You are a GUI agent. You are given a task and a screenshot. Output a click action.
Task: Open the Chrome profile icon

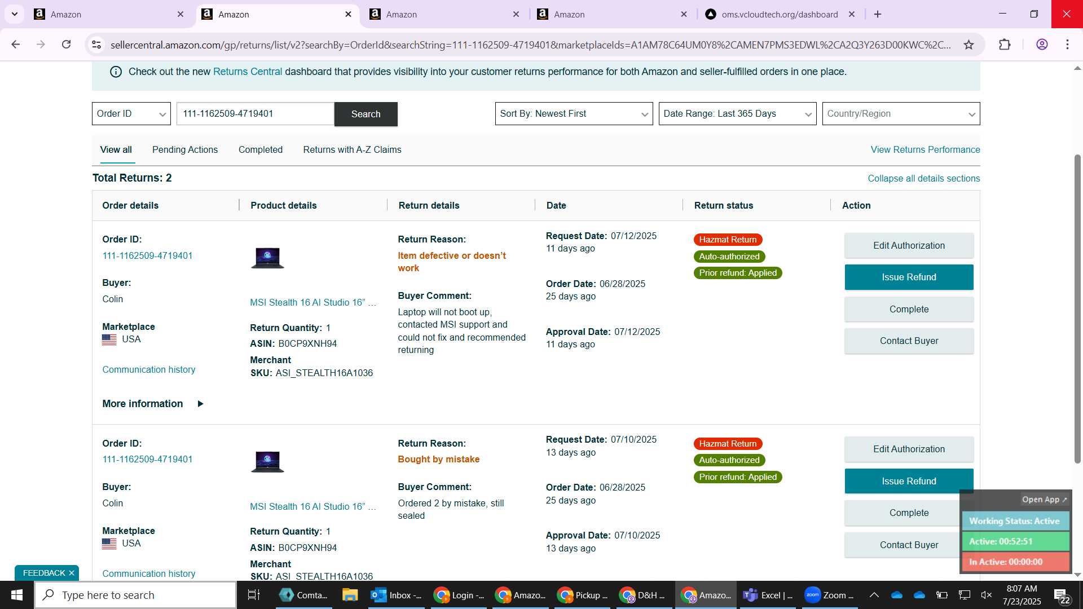coord(1042,45)
